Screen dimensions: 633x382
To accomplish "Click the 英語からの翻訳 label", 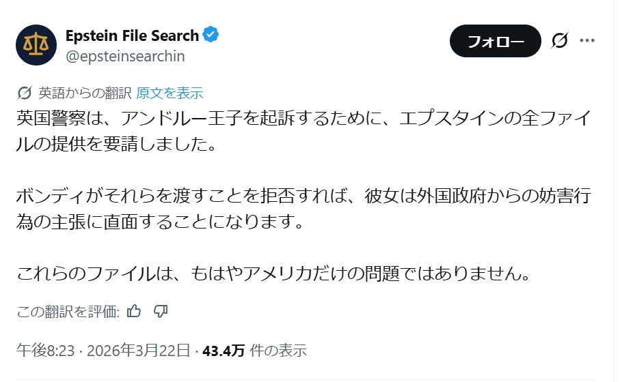I will (85, 93).
